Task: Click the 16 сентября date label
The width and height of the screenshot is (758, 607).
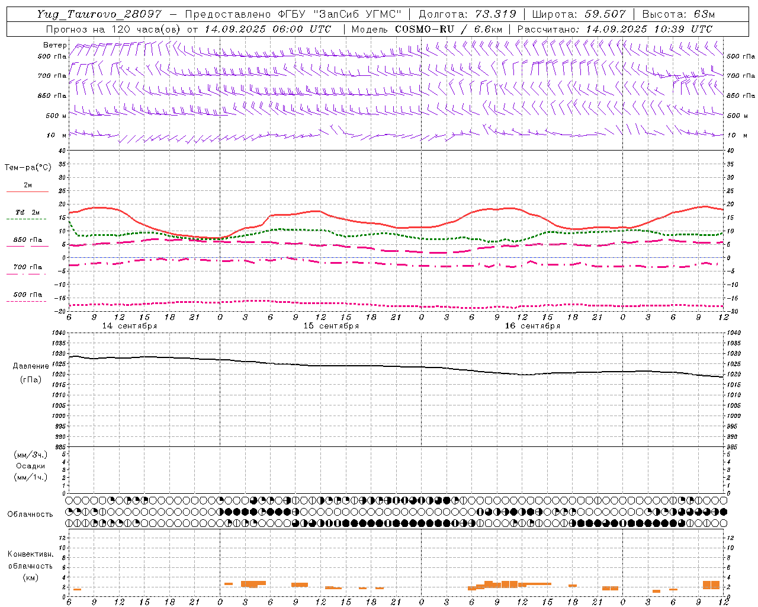Action: point(532,326)
